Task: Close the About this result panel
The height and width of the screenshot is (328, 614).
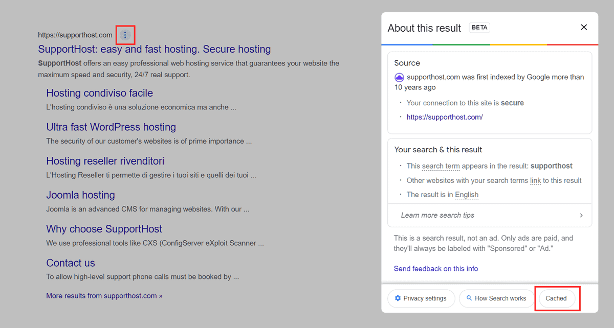Action: 584,27
